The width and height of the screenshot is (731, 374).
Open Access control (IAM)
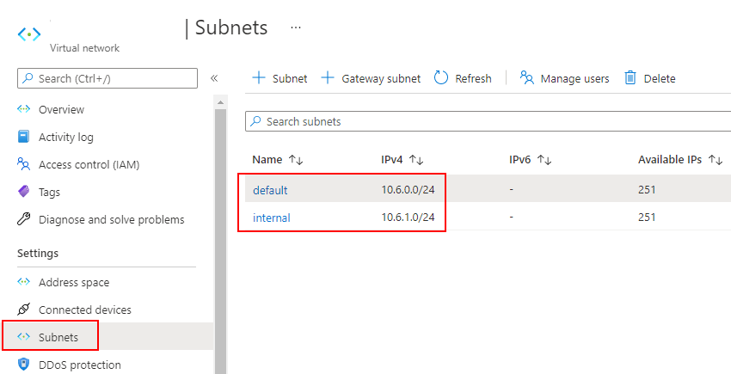(x=89, y=164)
